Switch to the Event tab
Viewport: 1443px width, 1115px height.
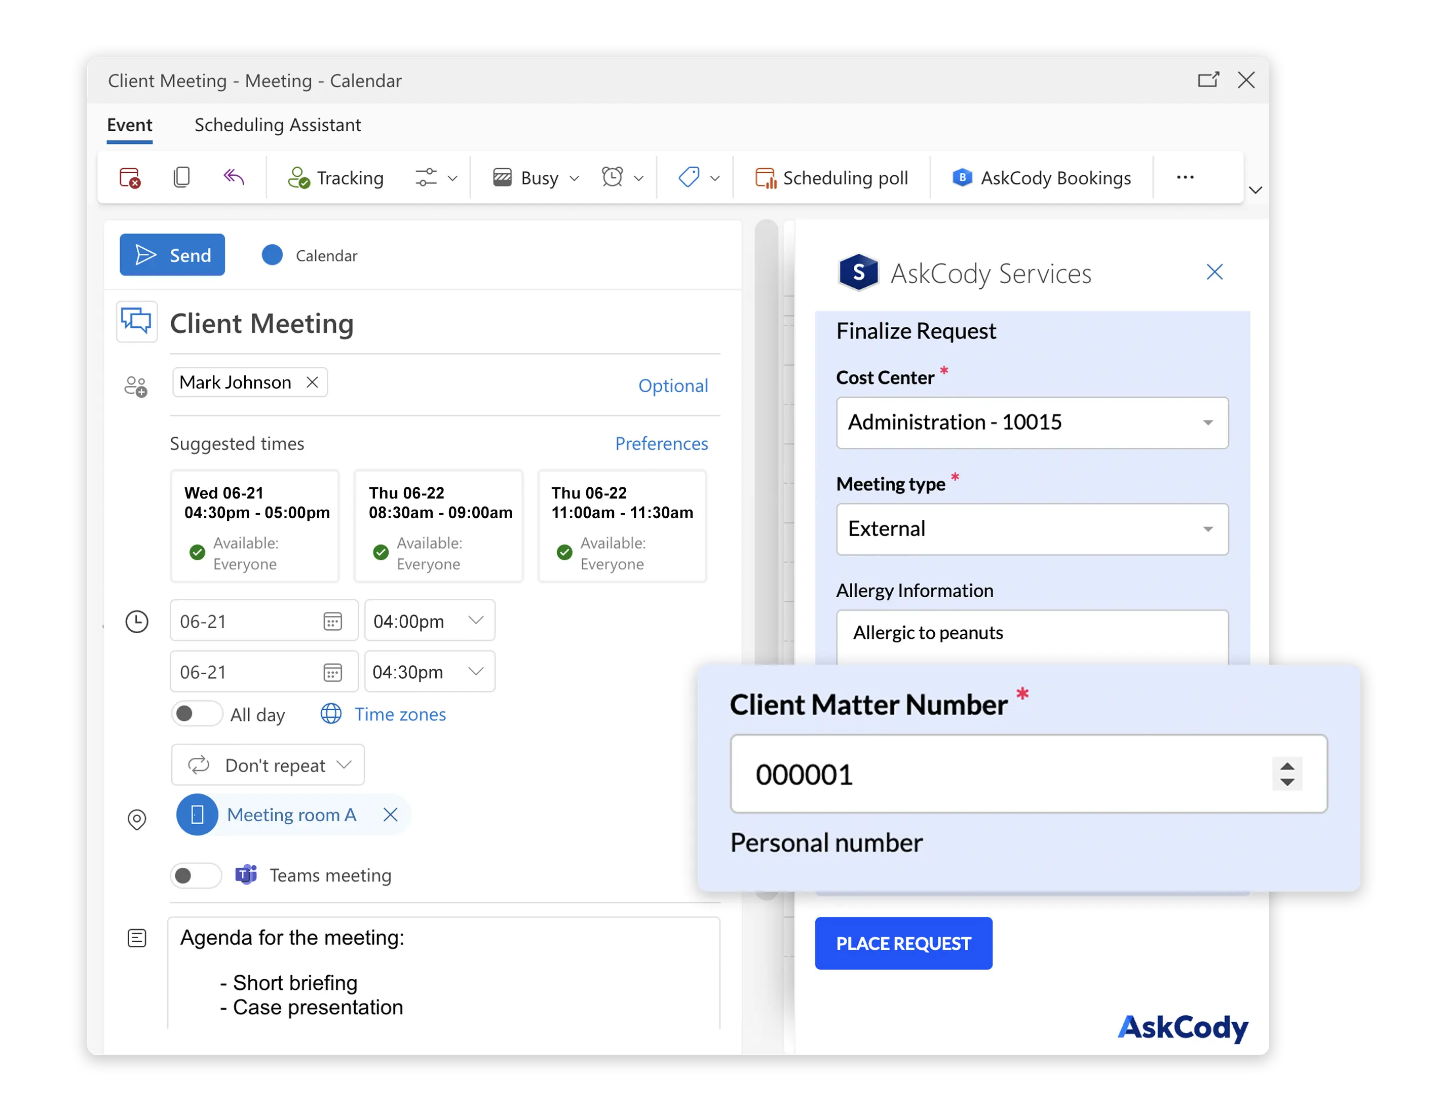(130, 125)
